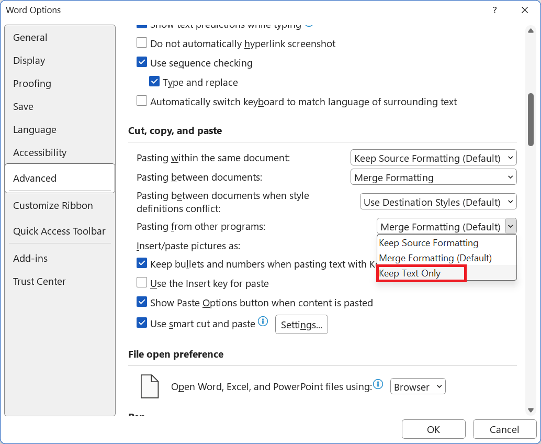The image size is (541, 444).
Task: Collapse the Pasting from other programs dropdown
Action: click(x=511, y=227)
